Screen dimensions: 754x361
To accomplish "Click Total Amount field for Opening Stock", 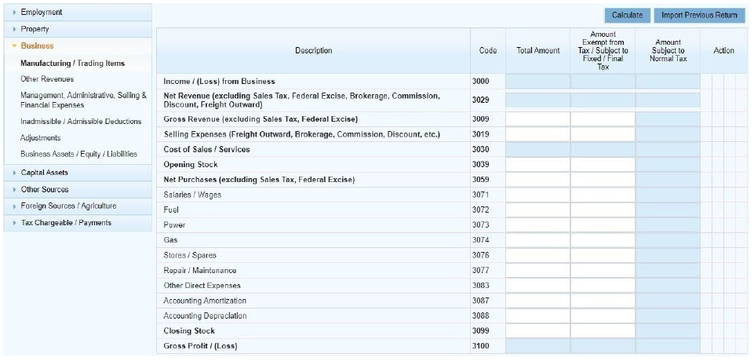I will click(537, 165).
